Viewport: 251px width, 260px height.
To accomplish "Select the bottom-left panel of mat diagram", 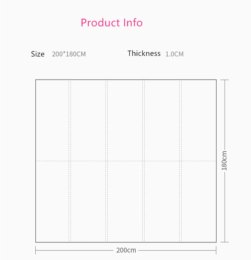I will [52, 202].
